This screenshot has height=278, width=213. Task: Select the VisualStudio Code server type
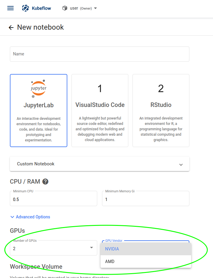click(100, 111)
